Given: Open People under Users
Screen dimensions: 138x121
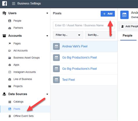Looking at the screenshot, I should pos(17,21).
